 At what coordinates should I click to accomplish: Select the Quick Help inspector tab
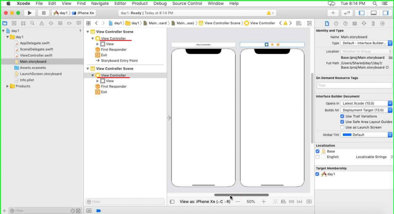[x=345, y=23]
